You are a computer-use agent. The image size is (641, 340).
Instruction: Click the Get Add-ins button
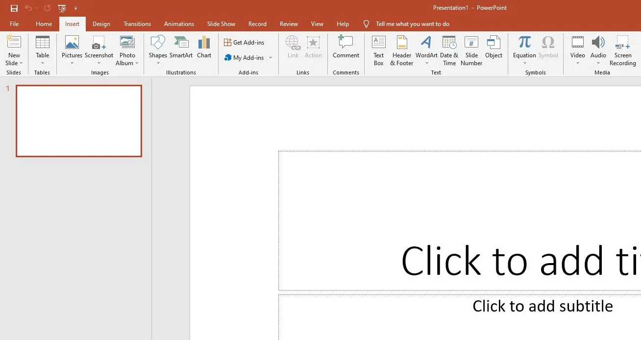coord(244,43)
